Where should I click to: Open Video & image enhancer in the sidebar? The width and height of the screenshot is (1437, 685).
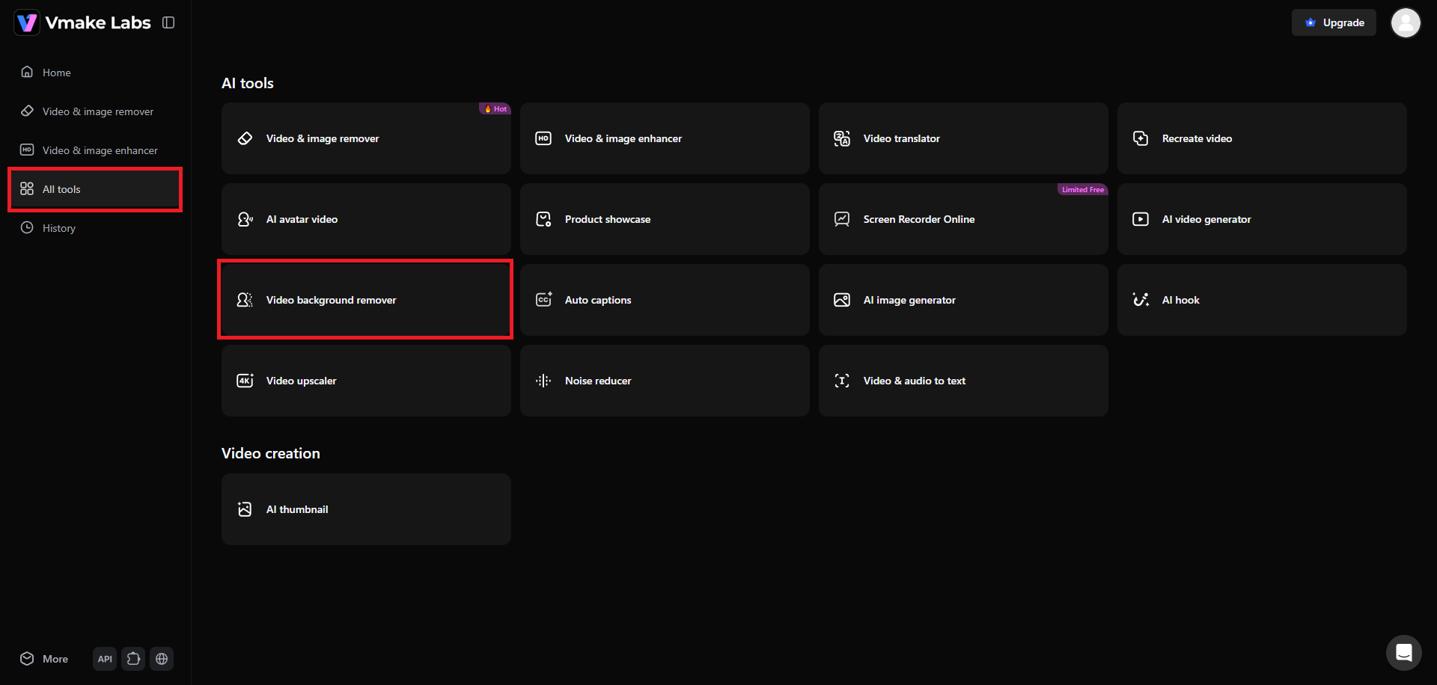[x=95, y=150]
